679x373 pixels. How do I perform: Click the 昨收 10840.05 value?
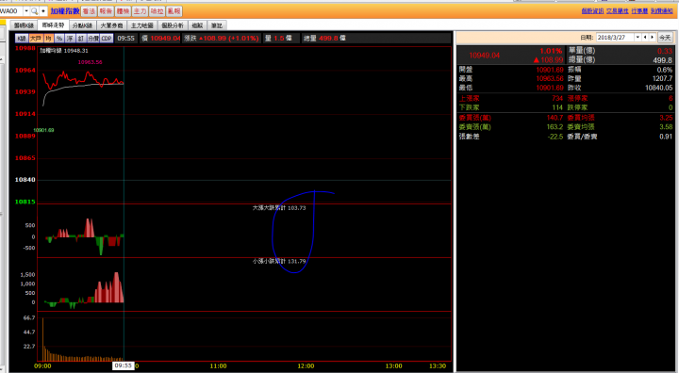click(x=658, y=88)
